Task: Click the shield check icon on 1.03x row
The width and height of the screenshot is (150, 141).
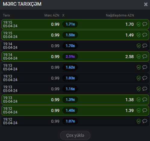Action: click(139, 78)
